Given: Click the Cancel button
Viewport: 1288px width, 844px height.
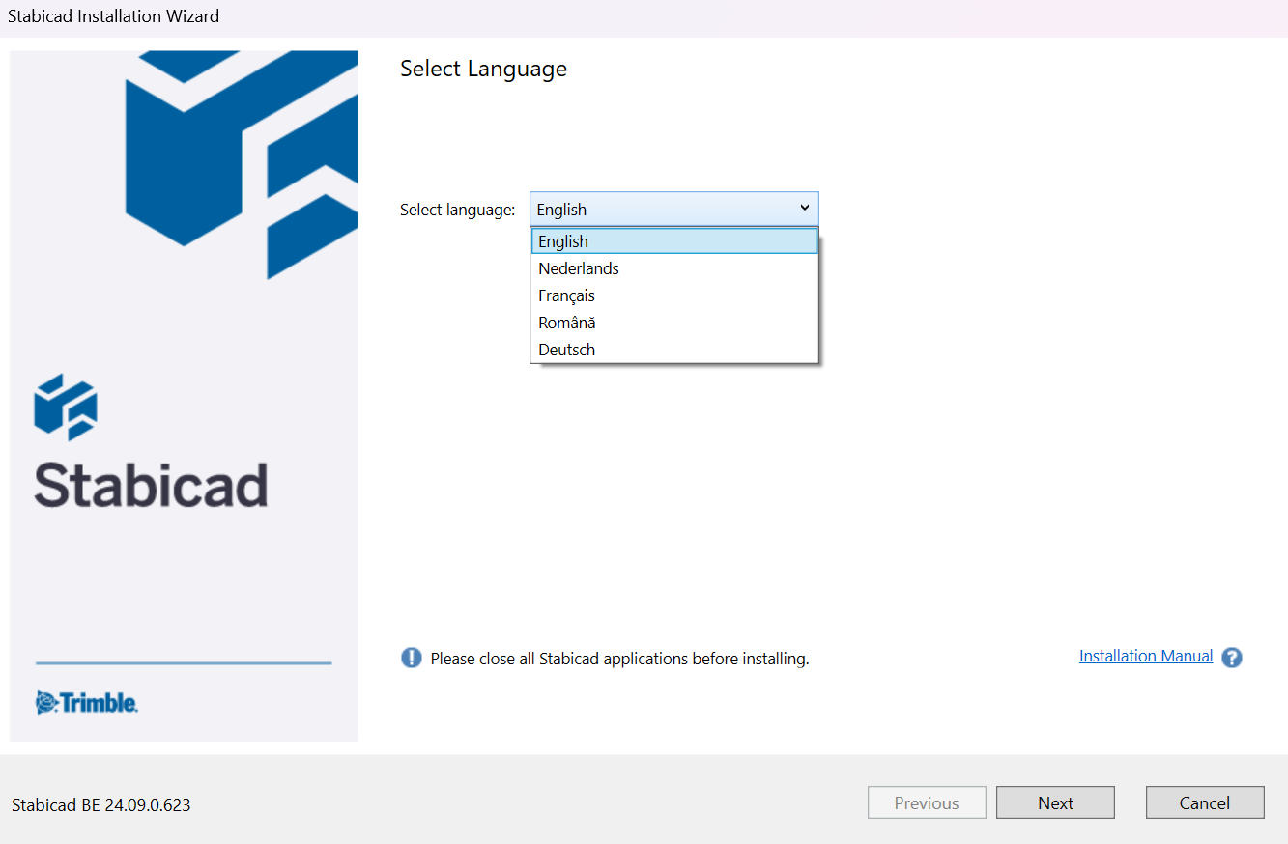Looking at the screenshot, I should [1205, 802].
